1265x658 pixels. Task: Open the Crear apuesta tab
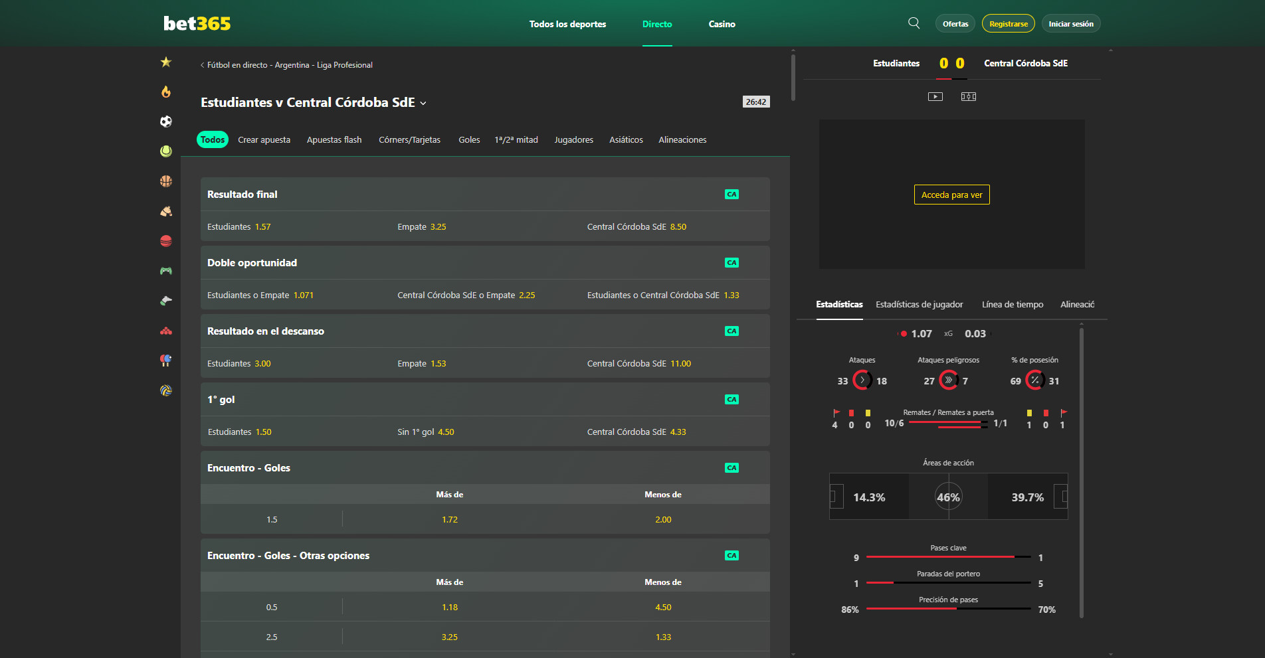264,140
